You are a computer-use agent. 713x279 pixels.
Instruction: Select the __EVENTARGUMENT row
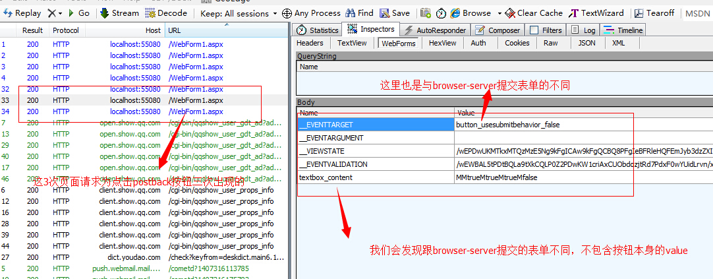coord(505,138)
